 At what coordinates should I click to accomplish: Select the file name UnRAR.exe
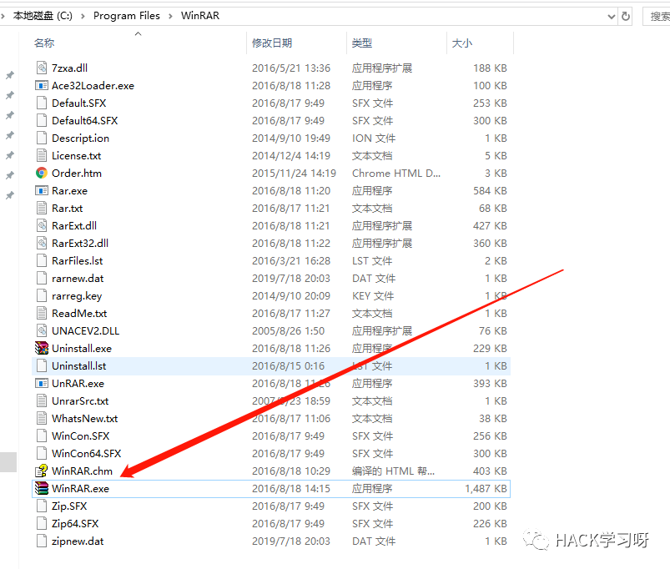click(x=78, y=383)
